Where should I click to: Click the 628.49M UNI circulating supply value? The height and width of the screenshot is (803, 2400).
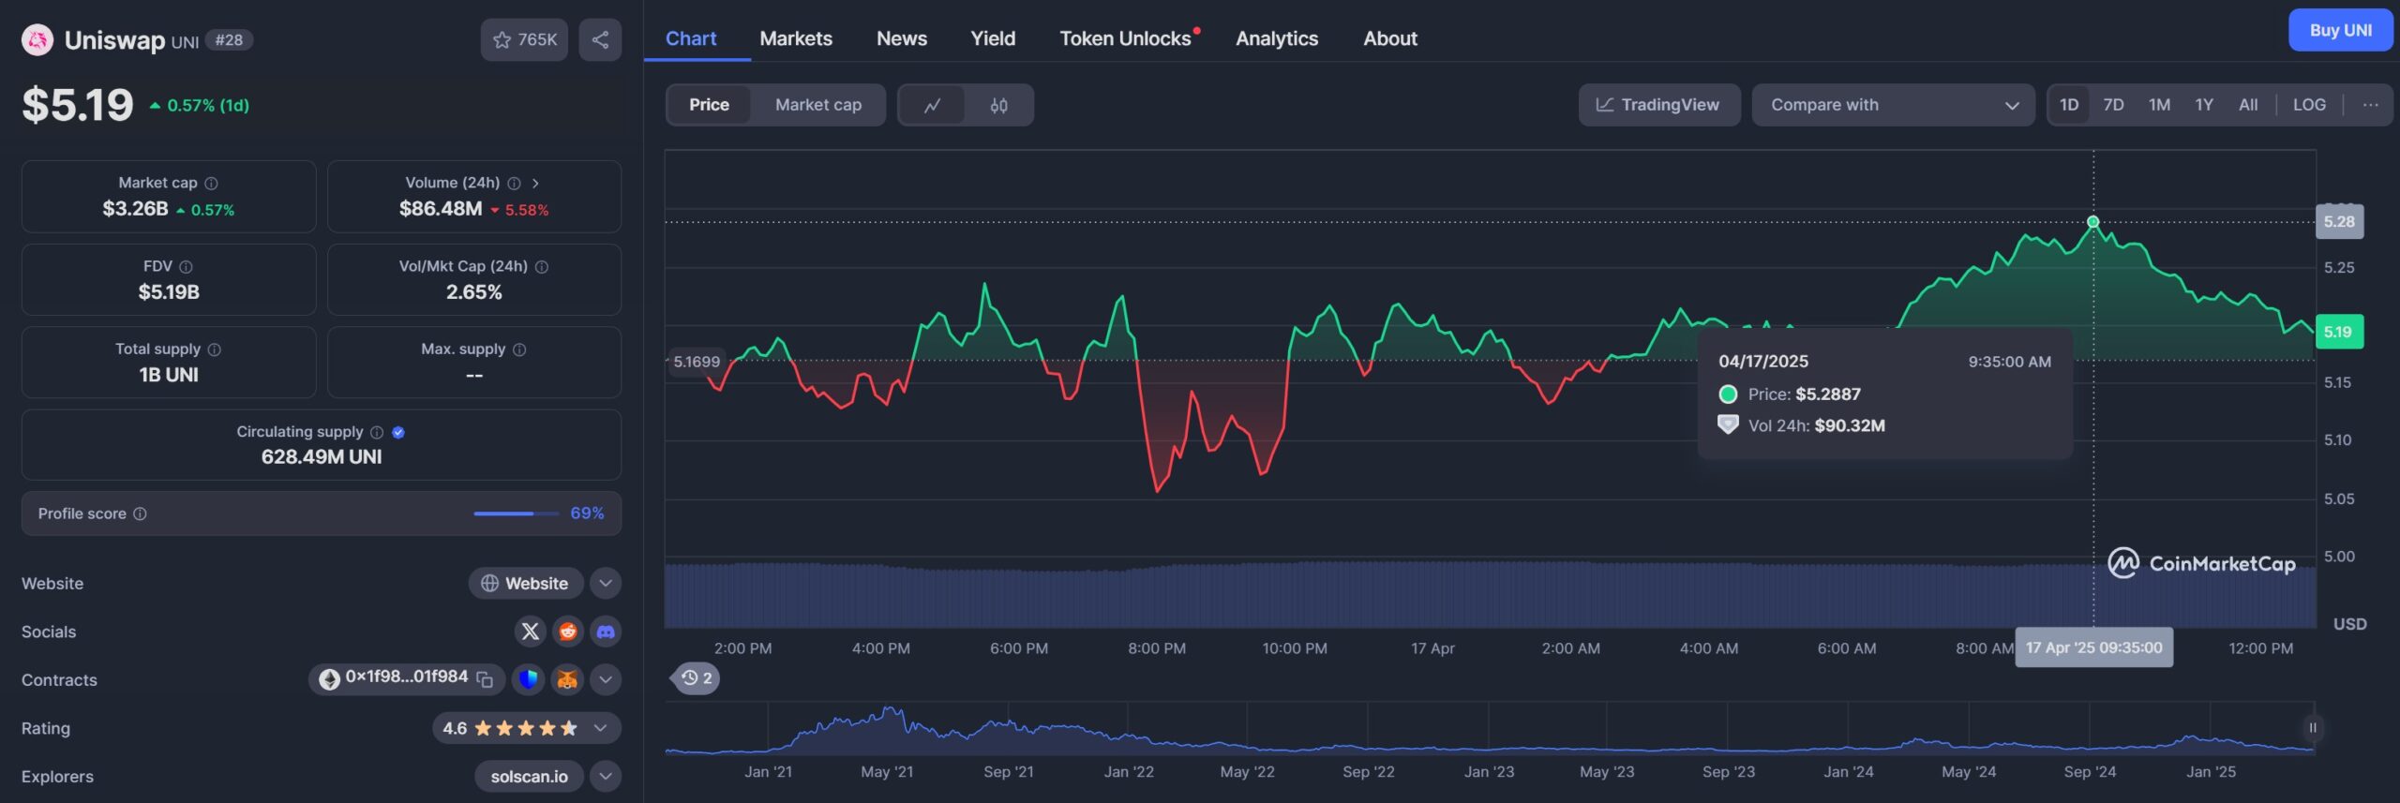(322, 456)
